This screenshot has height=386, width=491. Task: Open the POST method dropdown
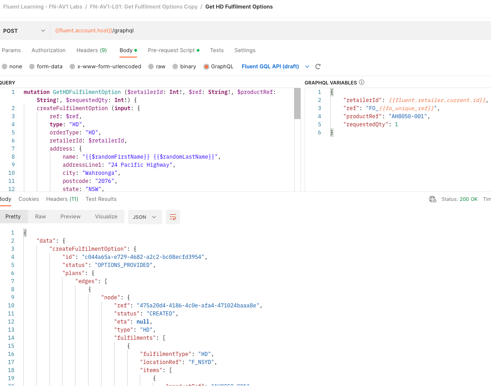click(x=24, y=31)
